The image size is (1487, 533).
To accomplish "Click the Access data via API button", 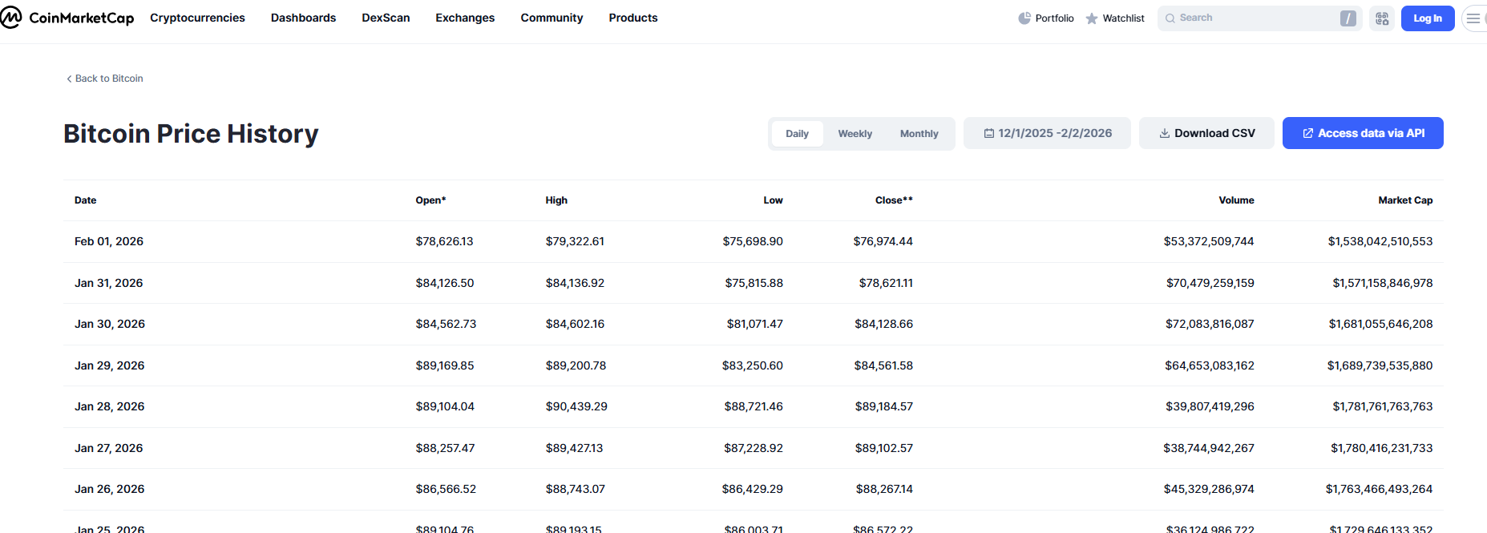I will click(1363, 133).
